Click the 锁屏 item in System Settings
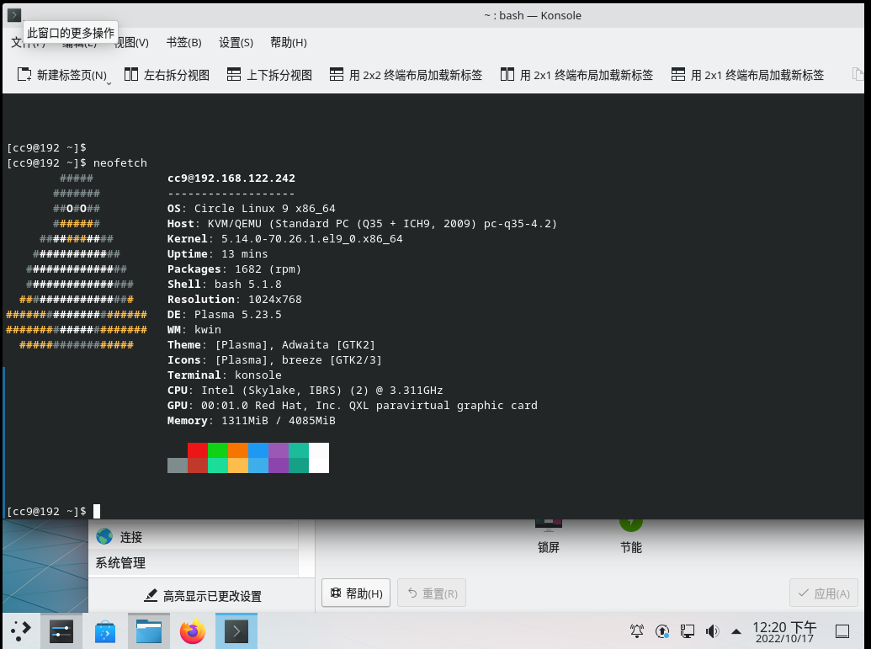Viewport: 871px width, 649px height. (x=548, y=538)
